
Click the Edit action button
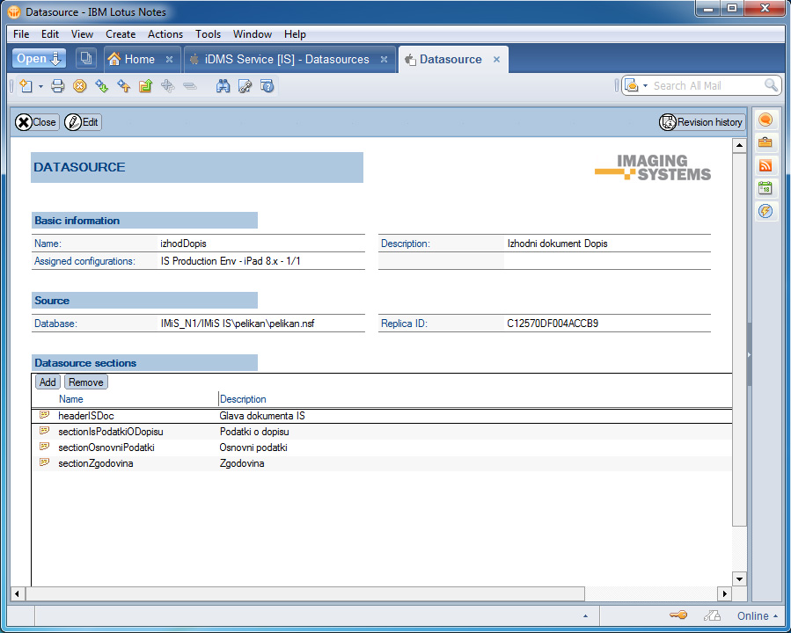tap(83, 122)
